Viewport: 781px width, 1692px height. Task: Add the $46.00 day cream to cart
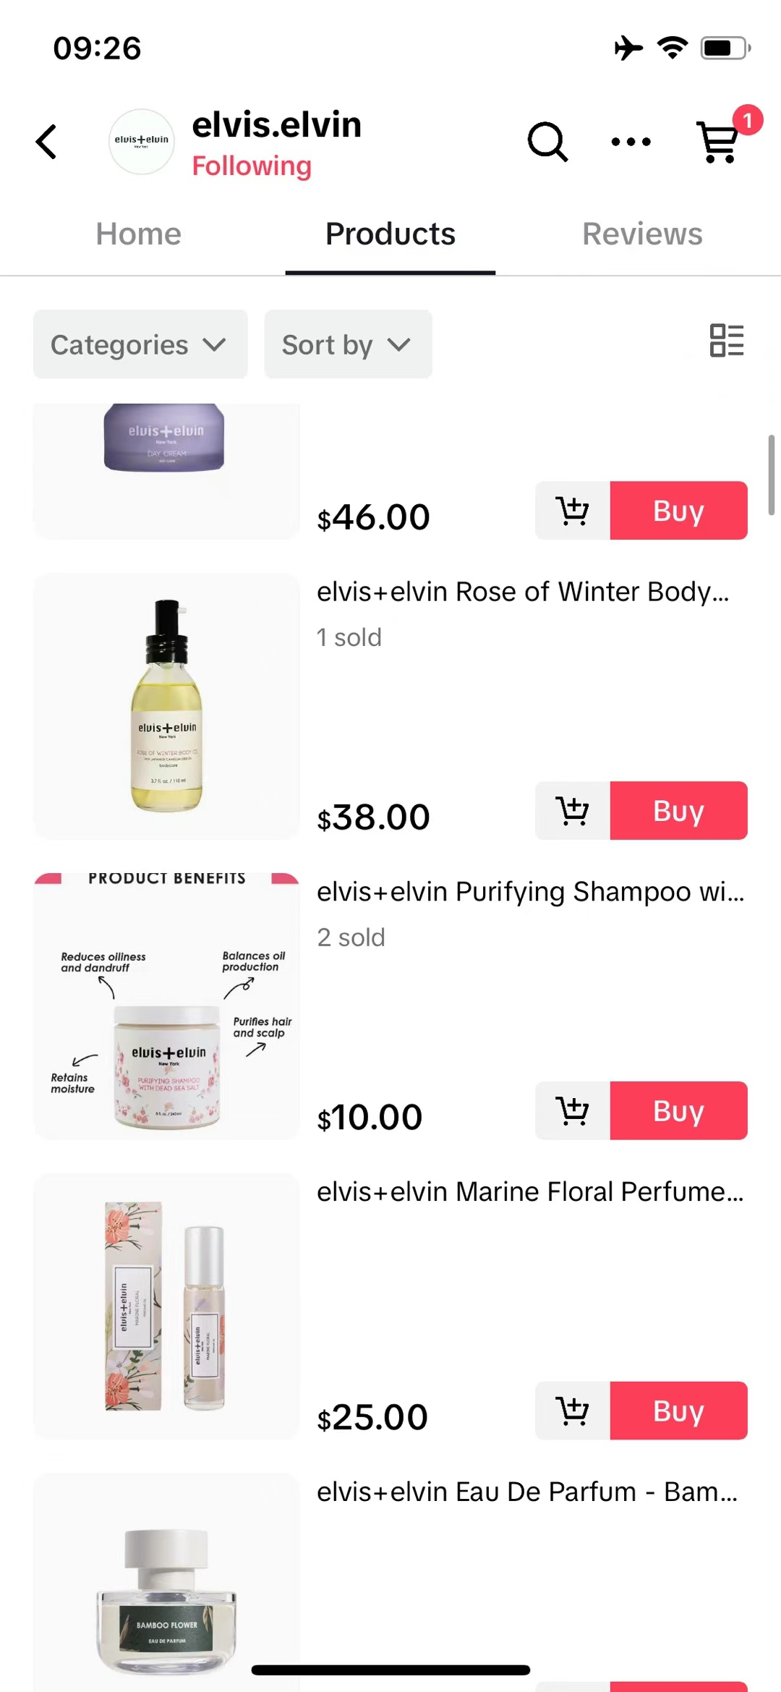click(x=573, y=511)
